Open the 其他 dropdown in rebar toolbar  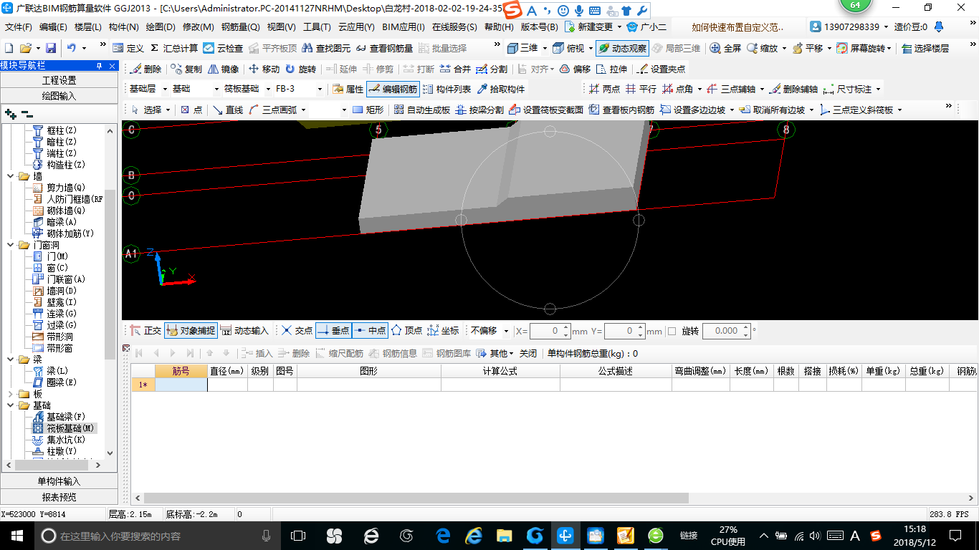(495, 353)
